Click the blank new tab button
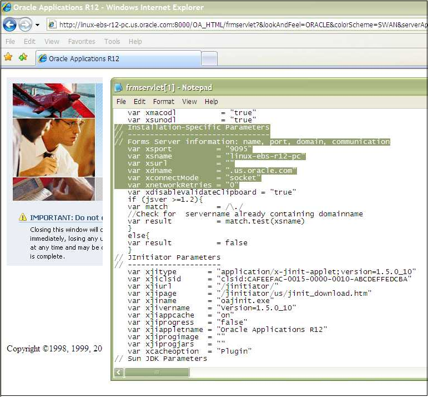The image size is (428, 397). tap(209, 58)
